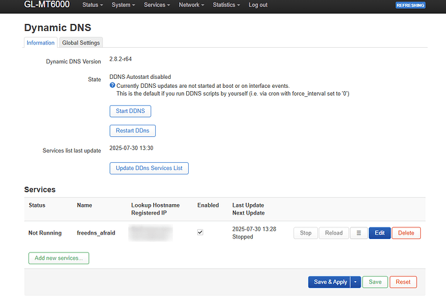Image resolution: width=446 pixels, height=303 pixels.
Task: Edit the freedns_afraid service
Action: [x=379, y=233]
